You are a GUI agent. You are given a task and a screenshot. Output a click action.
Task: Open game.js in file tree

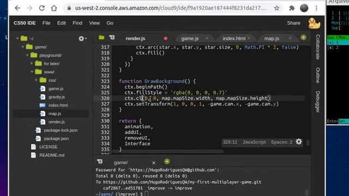(56, 89)
